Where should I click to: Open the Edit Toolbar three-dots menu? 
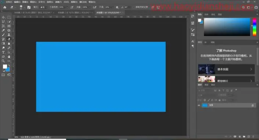click(9, 61)
